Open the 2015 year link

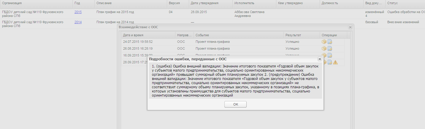pos(78,12)
